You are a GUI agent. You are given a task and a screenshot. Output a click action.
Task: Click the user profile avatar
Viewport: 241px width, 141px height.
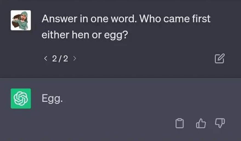pos(21,20)
